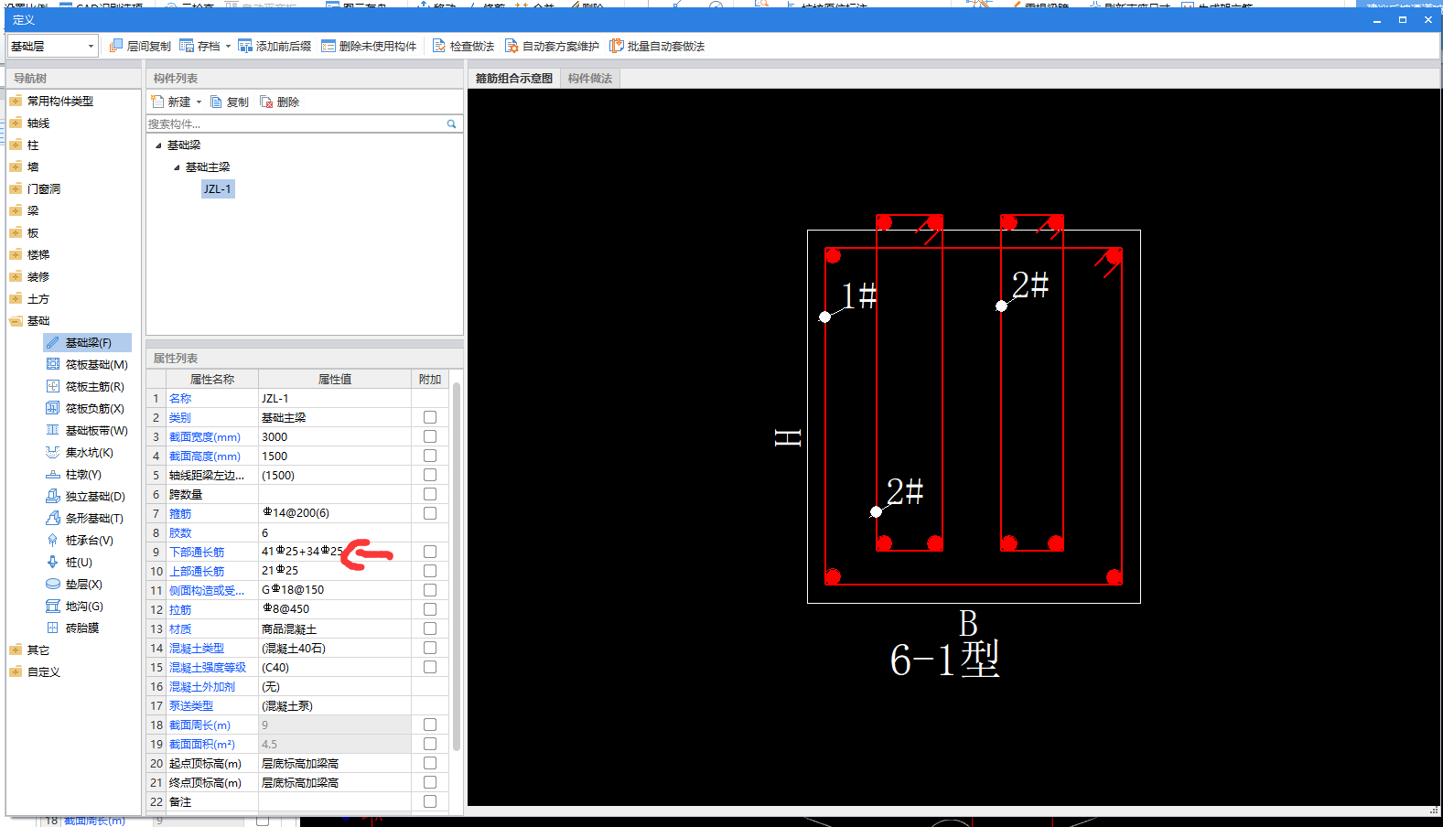
Task: Select JZL-1 in component list
Action: [218, 188]
